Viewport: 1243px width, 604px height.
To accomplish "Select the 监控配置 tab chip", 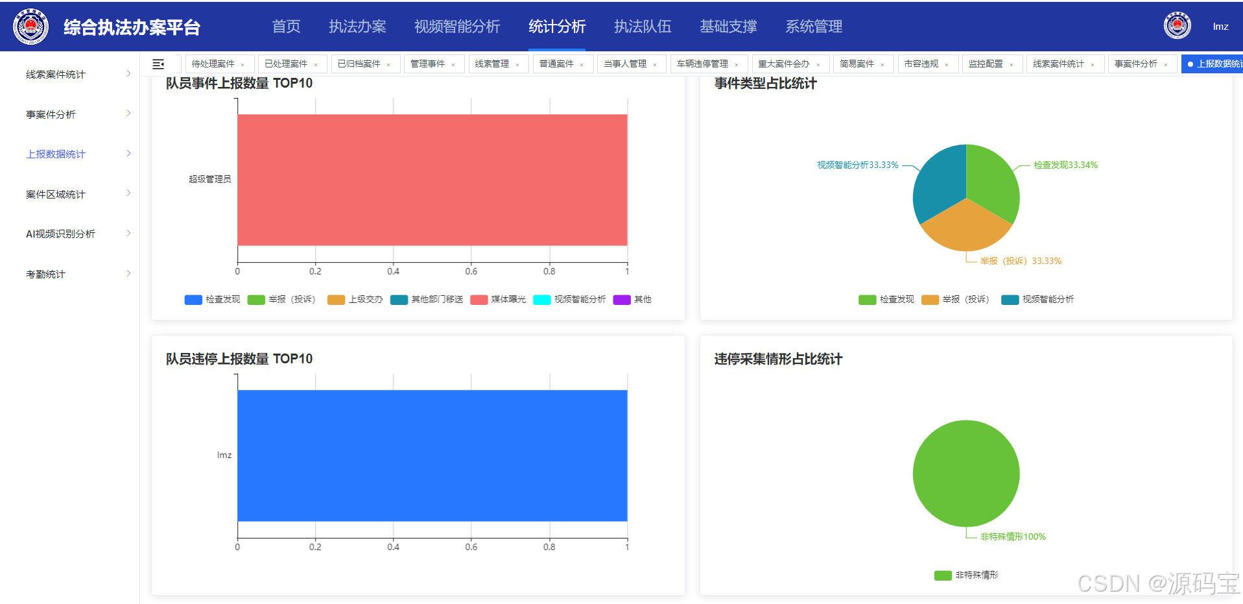I will click(x=986, y=64).
